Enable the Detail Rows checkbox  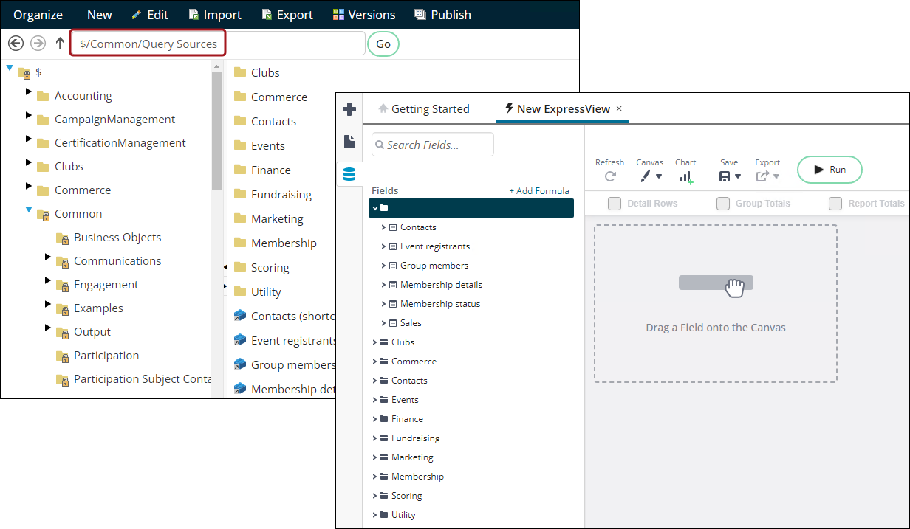615,204
